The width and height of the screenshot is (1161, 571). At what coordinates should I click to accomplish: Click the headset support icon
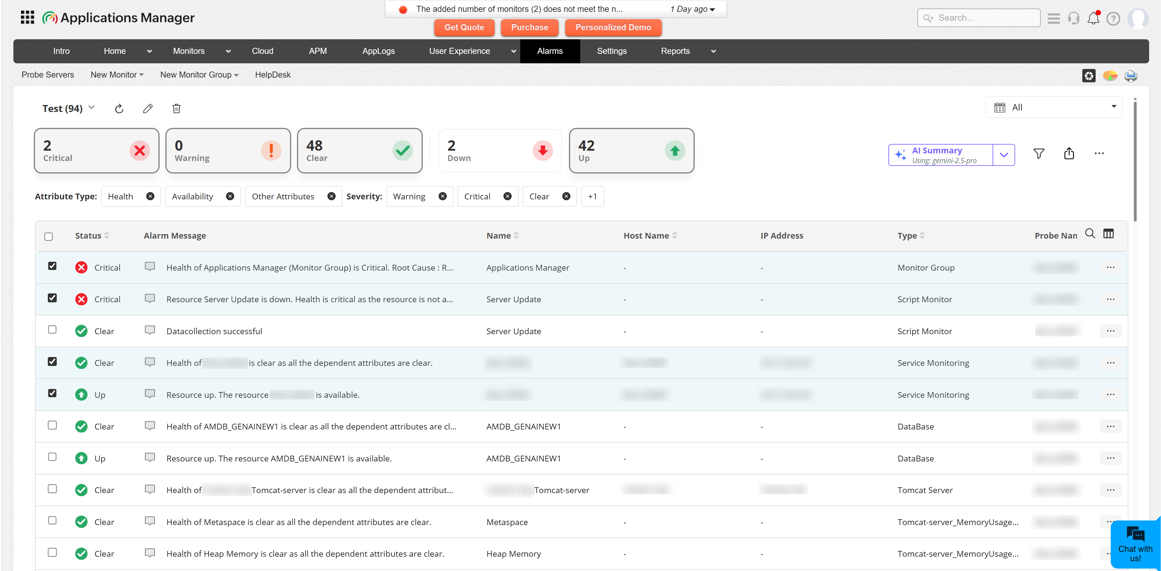point(1074,18)
